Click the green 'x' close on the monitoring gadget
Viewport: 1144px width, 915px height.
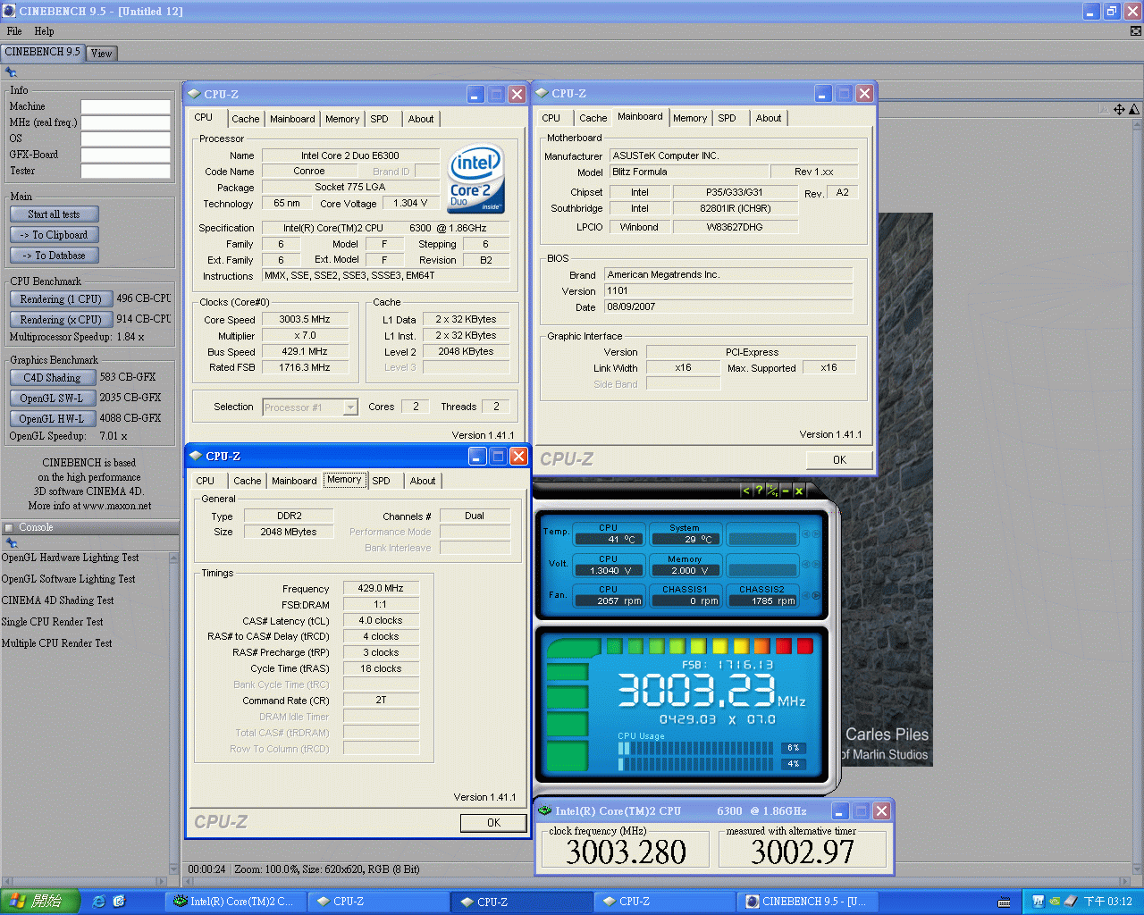pos(799,491)
